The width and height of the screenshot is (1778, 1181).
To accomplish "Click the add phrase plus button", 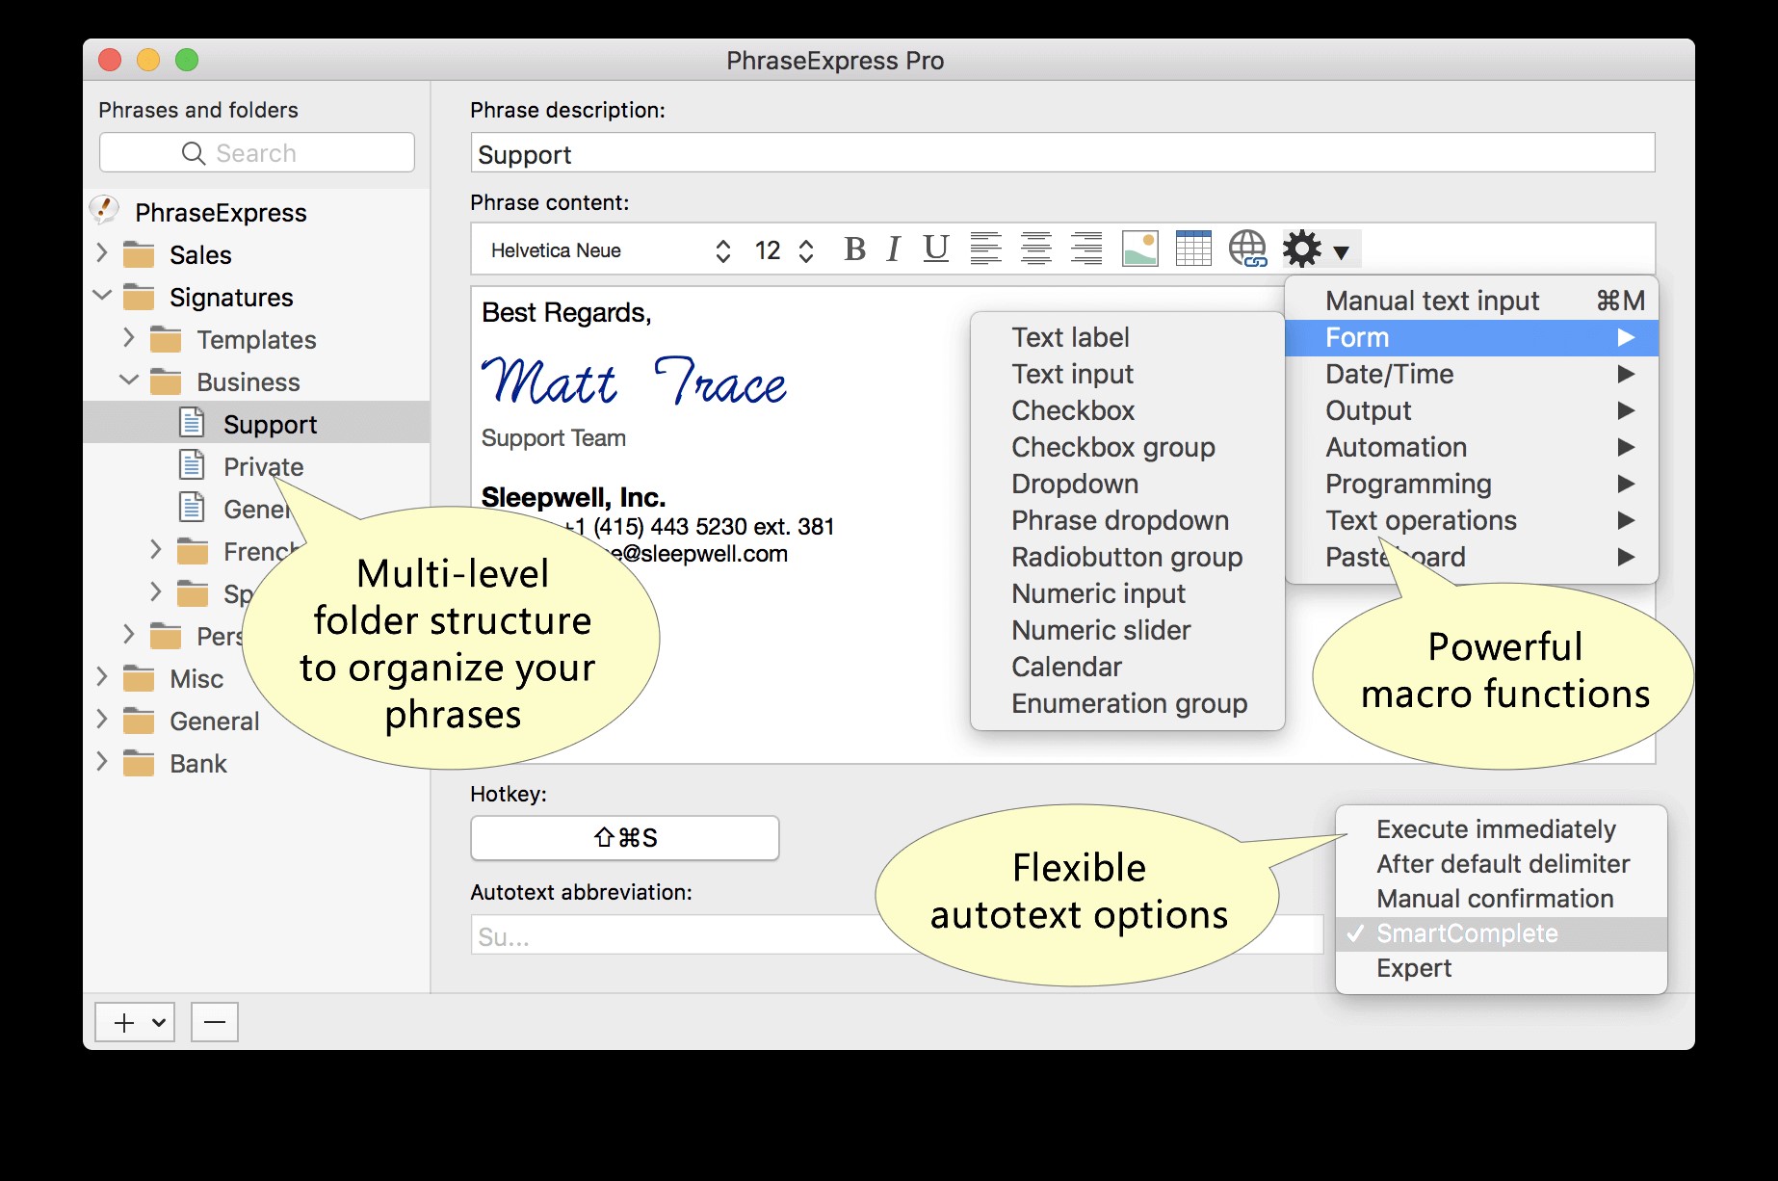I will [124, 1022].
